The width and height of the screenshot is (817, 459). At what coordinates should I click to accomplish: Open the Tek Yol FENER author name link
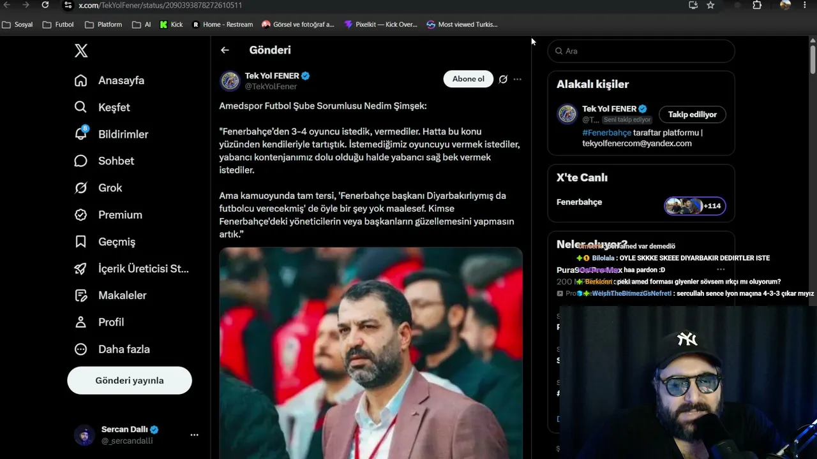(272, 76)
